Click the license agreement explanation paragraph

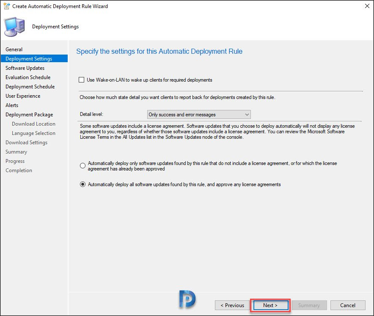[x=217, y=132]
